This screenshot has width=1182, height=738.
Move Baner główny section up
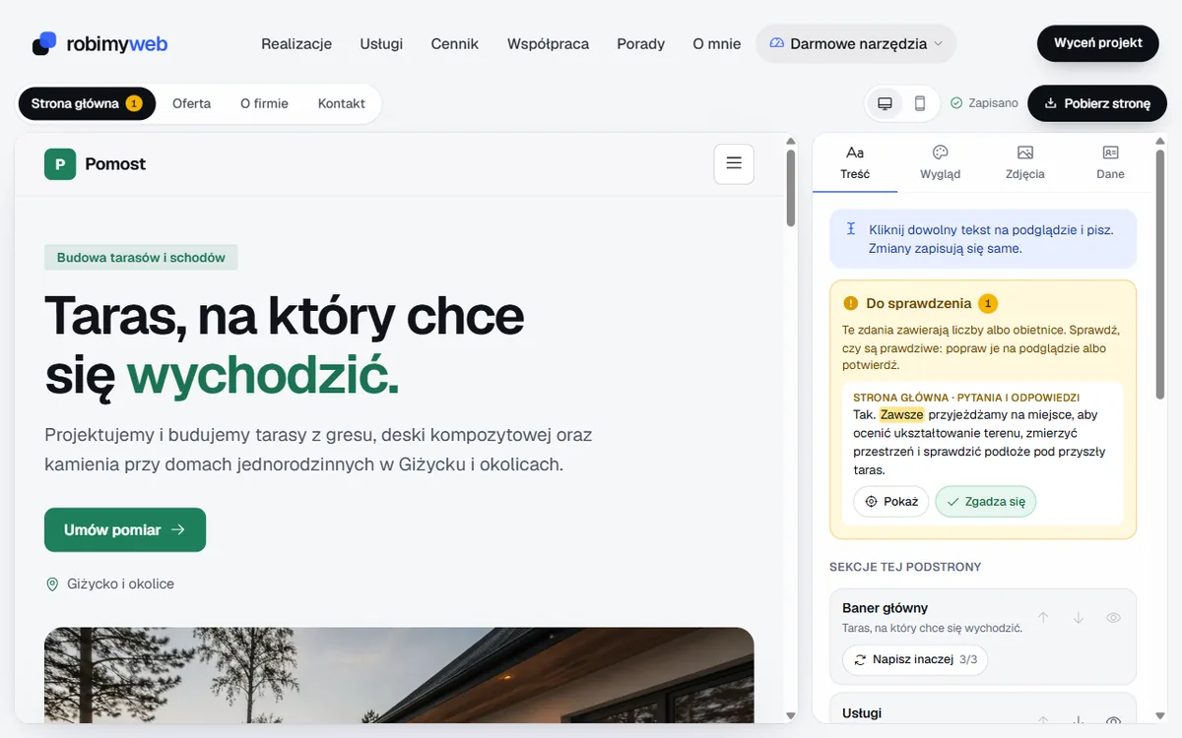(1043, 618)
